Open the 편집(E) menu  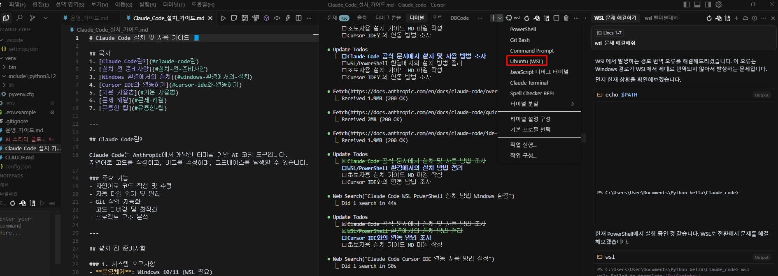(40, 5)
